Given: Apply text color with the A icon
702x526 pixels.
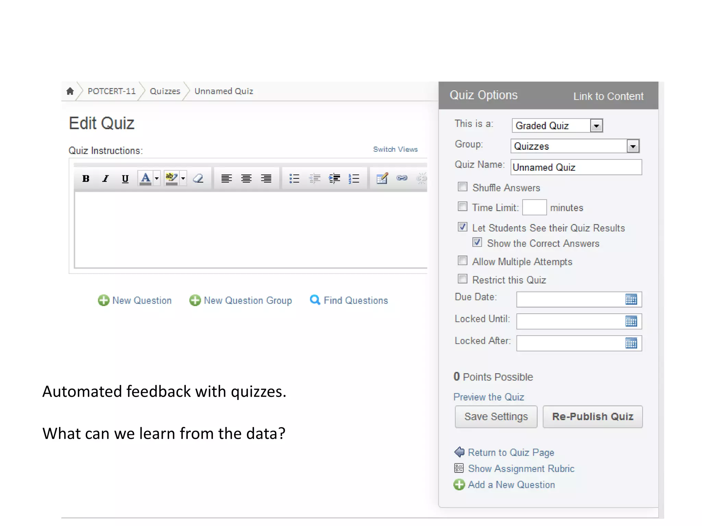Looking at the screenshot, I should [145, 178].
